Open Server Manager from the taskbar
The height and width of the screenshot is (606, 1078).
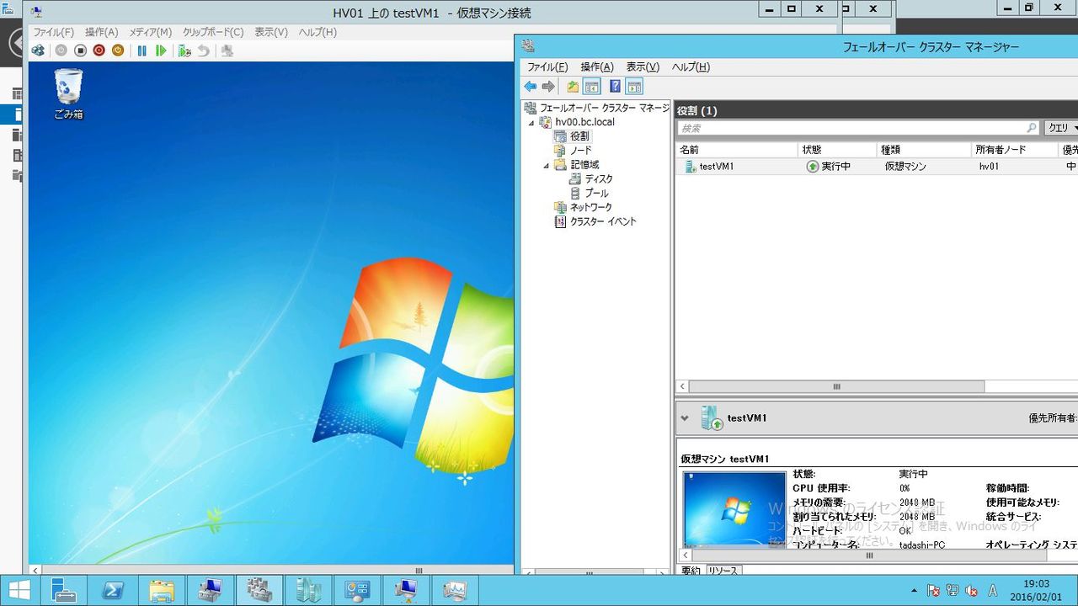[64, 590]
